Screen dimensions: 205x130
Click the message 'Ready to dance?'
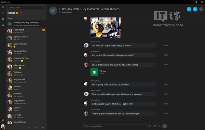point(123,45)
